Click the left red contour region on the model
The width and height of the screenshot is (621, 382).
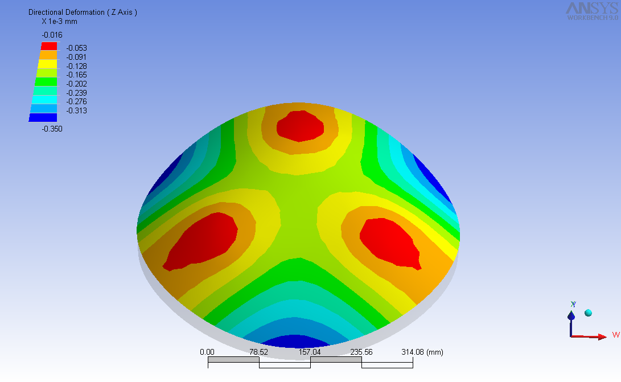click(202, 241)
